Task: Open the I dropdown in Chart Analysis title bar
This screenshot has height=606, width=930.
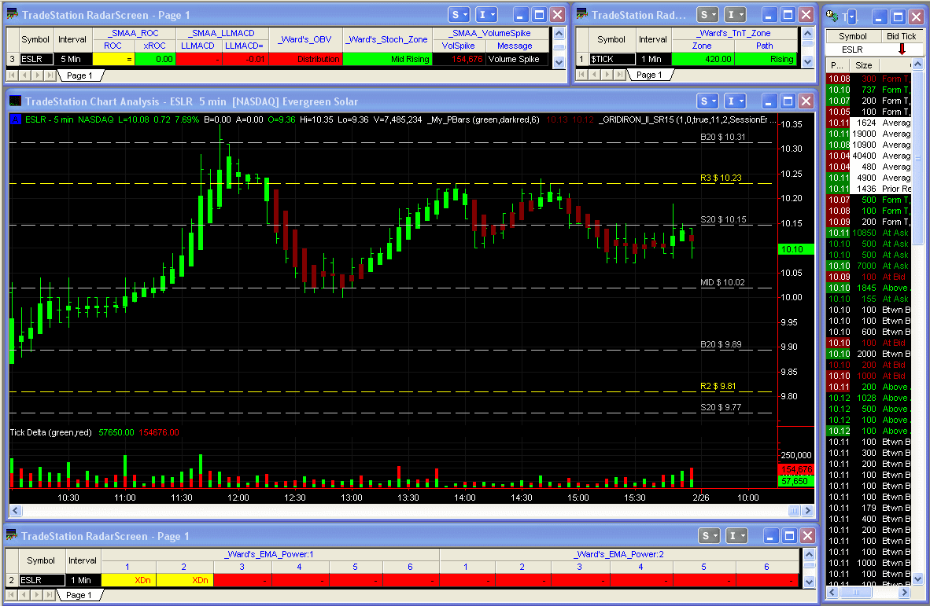Action: click(x=735, y=101)
